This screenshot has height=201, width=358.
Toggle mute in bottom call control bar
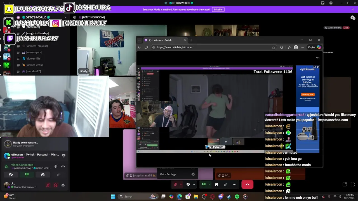(x=175, y=185)
